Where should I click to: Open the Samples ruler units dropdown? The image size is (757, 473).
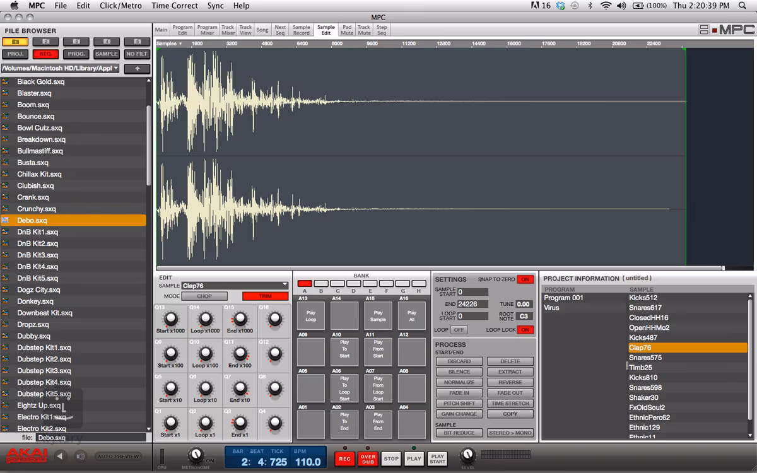coord(169,44)
